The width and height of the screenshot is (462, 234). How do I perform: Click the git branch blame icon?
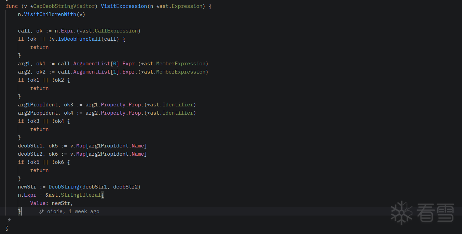pos(41,211)
